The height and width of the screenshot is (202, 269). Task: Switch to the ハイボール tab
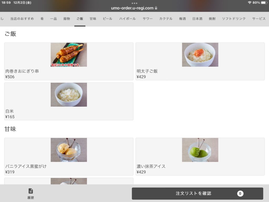point(127,19)
